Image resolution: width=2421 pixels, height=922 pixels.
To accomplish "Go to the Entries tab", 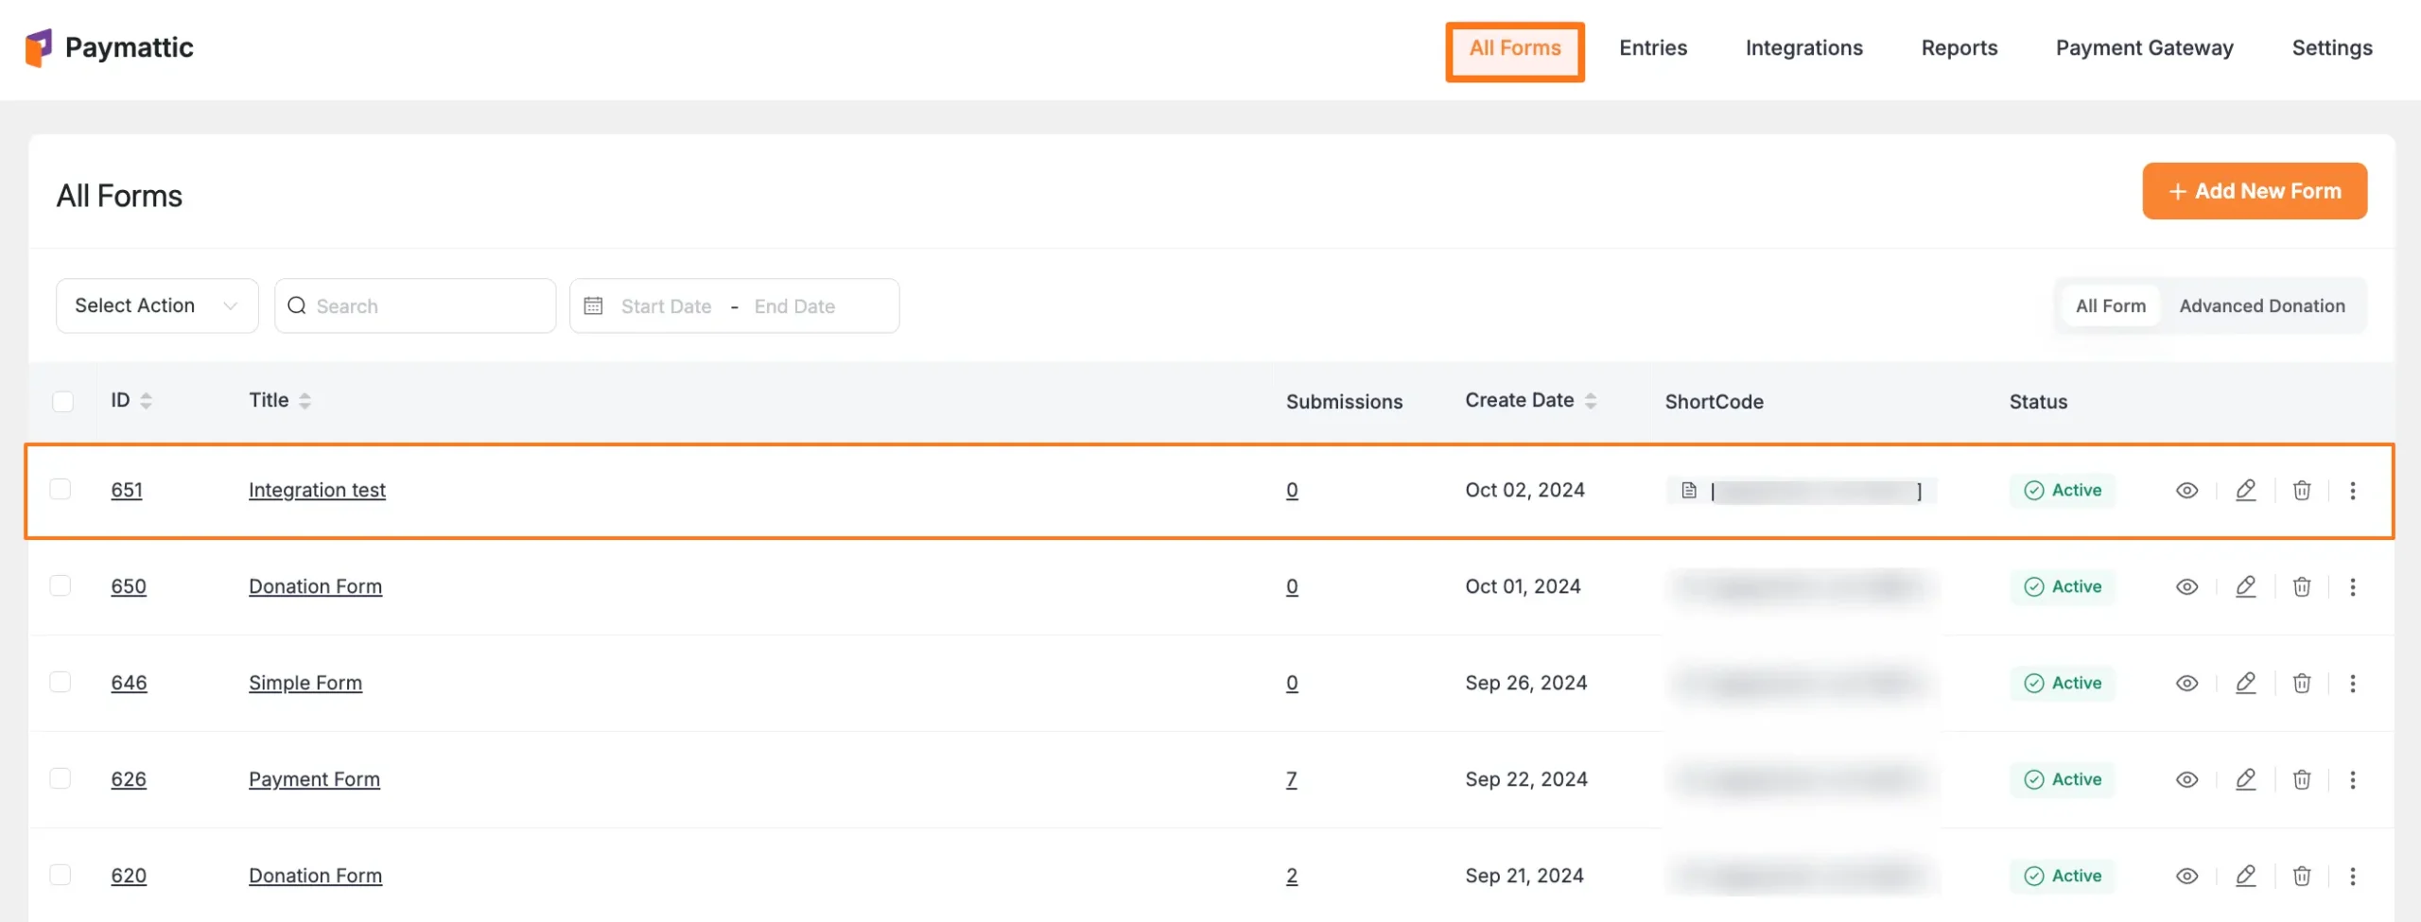I will coord(1652,48).
